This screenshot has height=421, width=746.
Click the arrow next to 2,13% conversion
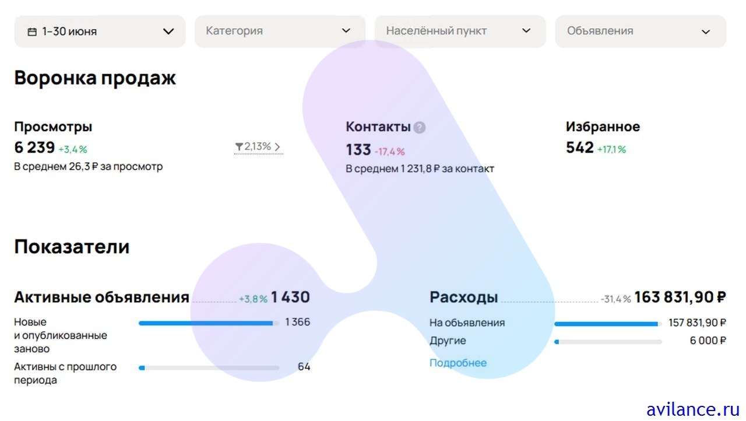(277, 147)
